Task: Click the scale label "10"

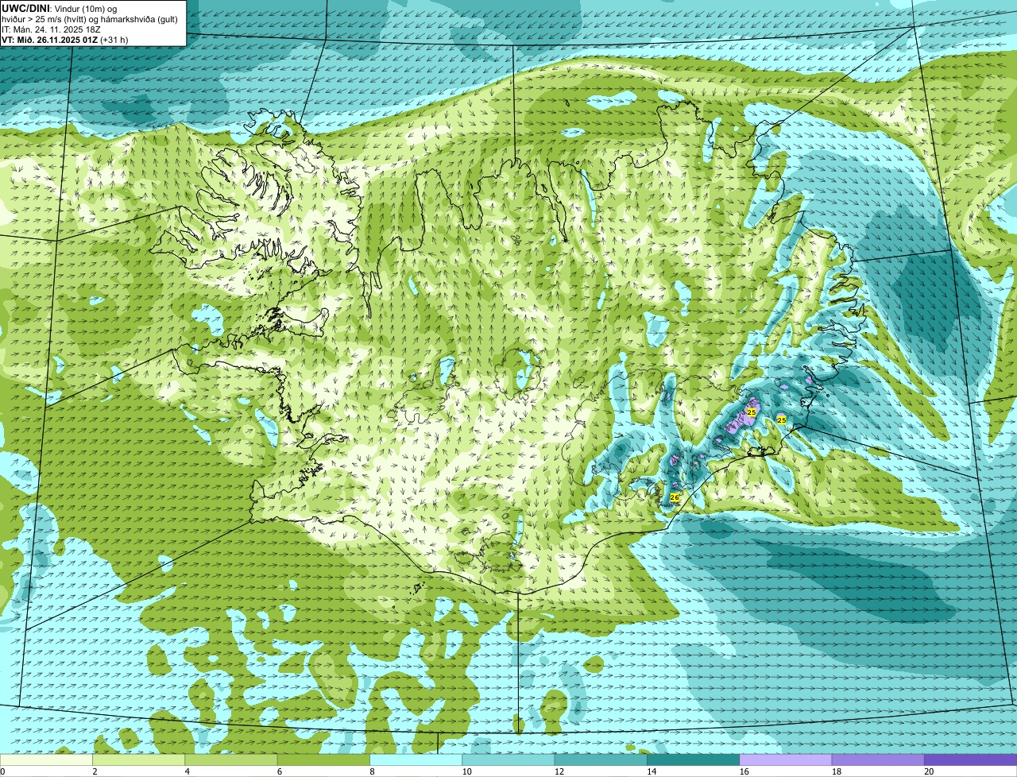Action: [x=466, y=771]
